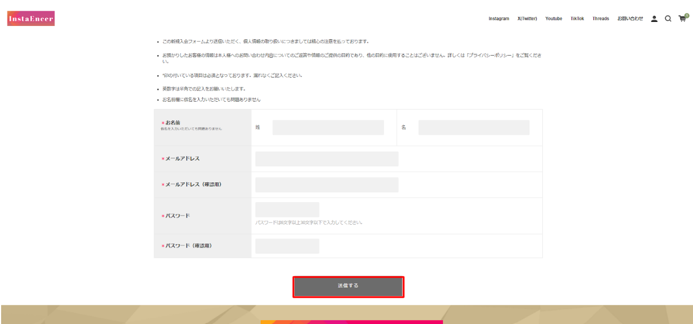Screen dimensions: 693x324
Task: Go to the Youtube menu item
Action: [554, 19]
